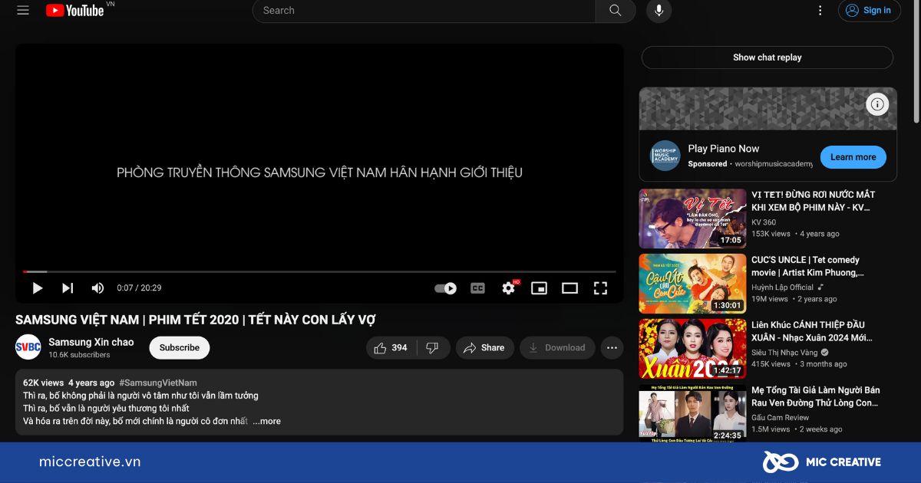This screenshot has height=483, width=921.
Task: Expand description with ...more
Action: coord(267,421)
